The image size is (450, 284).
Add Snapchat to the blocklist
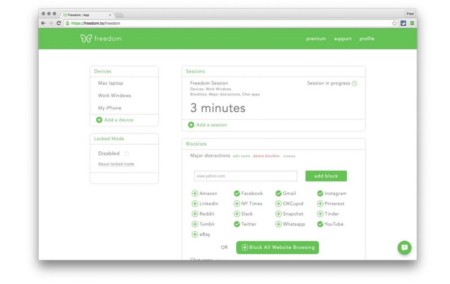coord(279,214)
